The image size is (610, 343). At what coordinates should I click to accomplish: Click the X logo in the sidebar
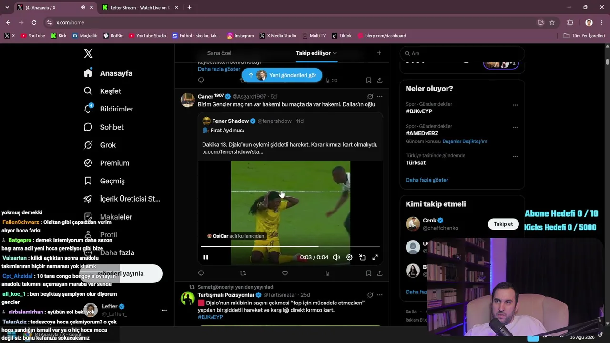88,53
